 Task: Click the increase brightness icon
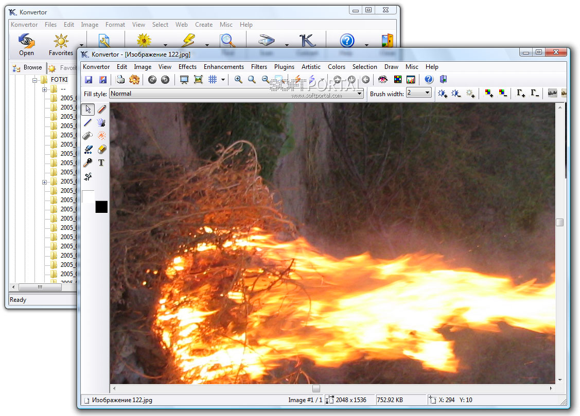442,93
